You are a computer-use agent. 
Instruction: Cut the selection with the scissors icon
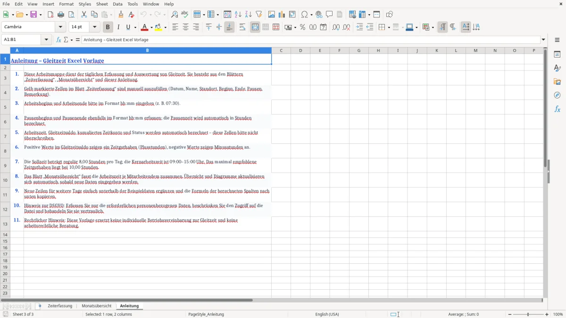pos(84,15)
